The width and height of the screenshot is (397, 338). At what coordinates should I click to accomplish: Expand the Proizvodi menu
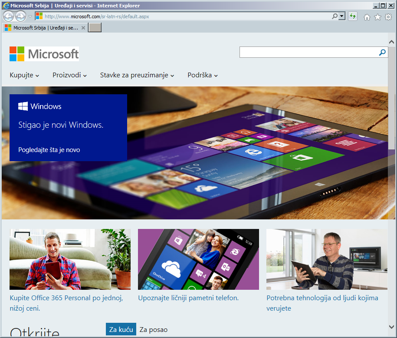pos(69,75)
